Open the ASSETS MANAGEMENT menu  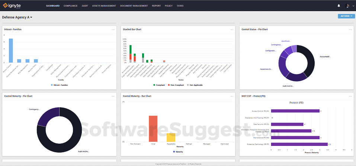pyautogui.click(x=104, y=6)
